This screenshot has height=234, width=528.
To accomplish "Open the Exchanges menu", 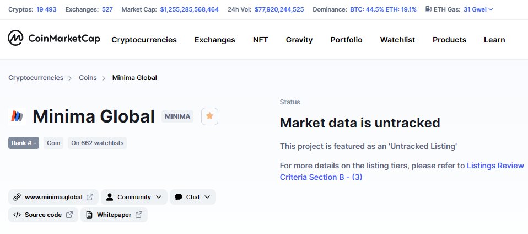I will [215, 40].
